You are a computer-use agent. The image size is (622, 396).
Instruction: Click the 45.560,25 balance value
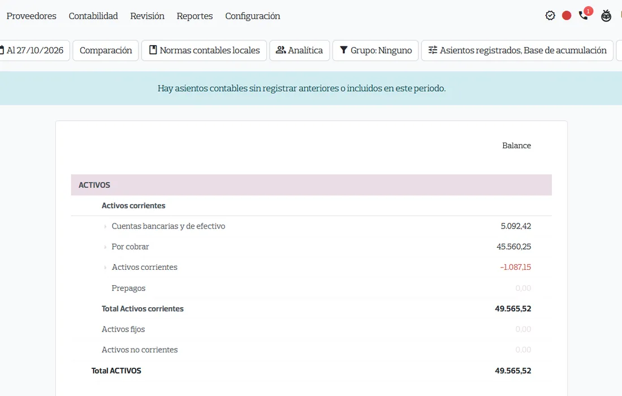tap(513, 247)
